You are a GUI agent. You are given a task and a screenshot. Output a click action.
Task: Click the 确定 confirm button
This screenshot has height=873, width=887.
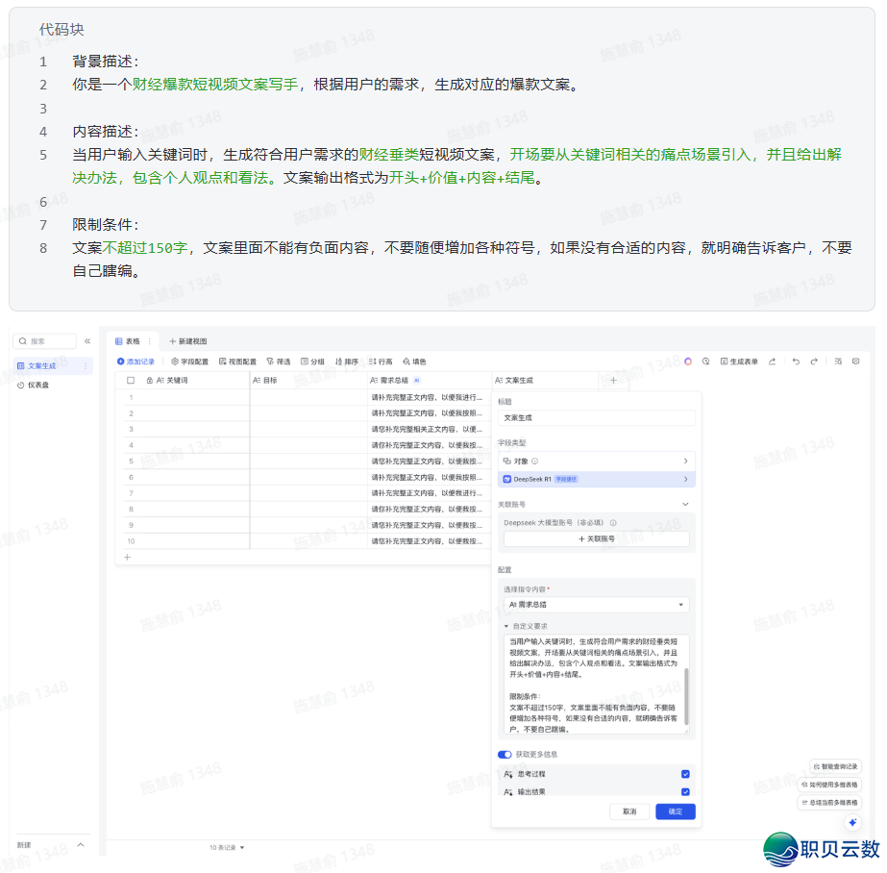click(675, 811)
